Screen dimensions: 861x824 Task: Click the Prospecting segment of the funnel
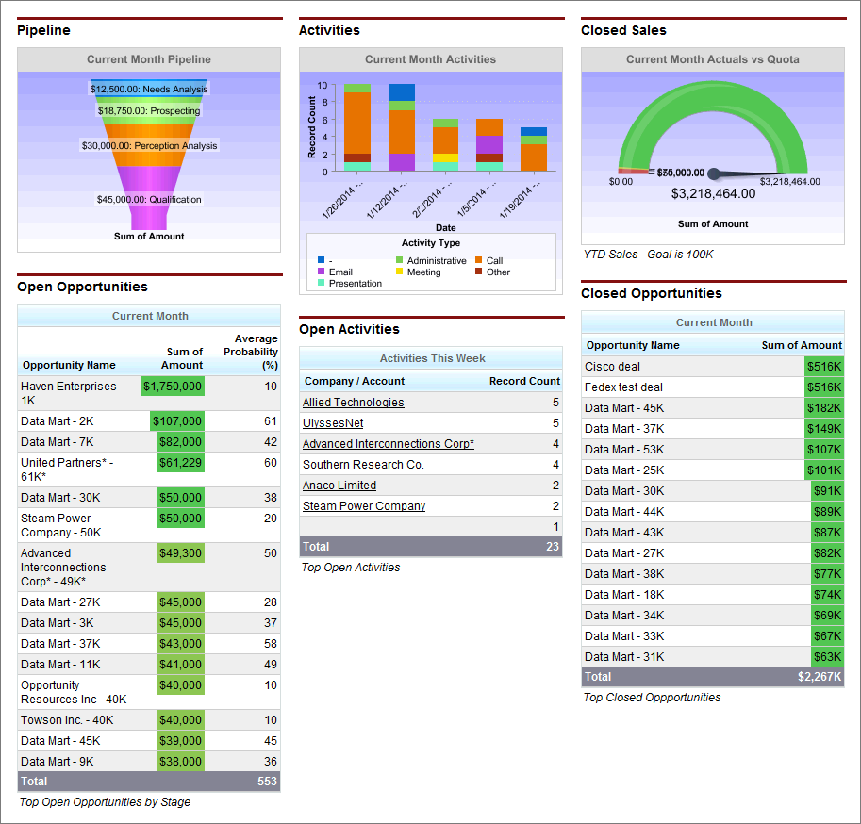149,110
